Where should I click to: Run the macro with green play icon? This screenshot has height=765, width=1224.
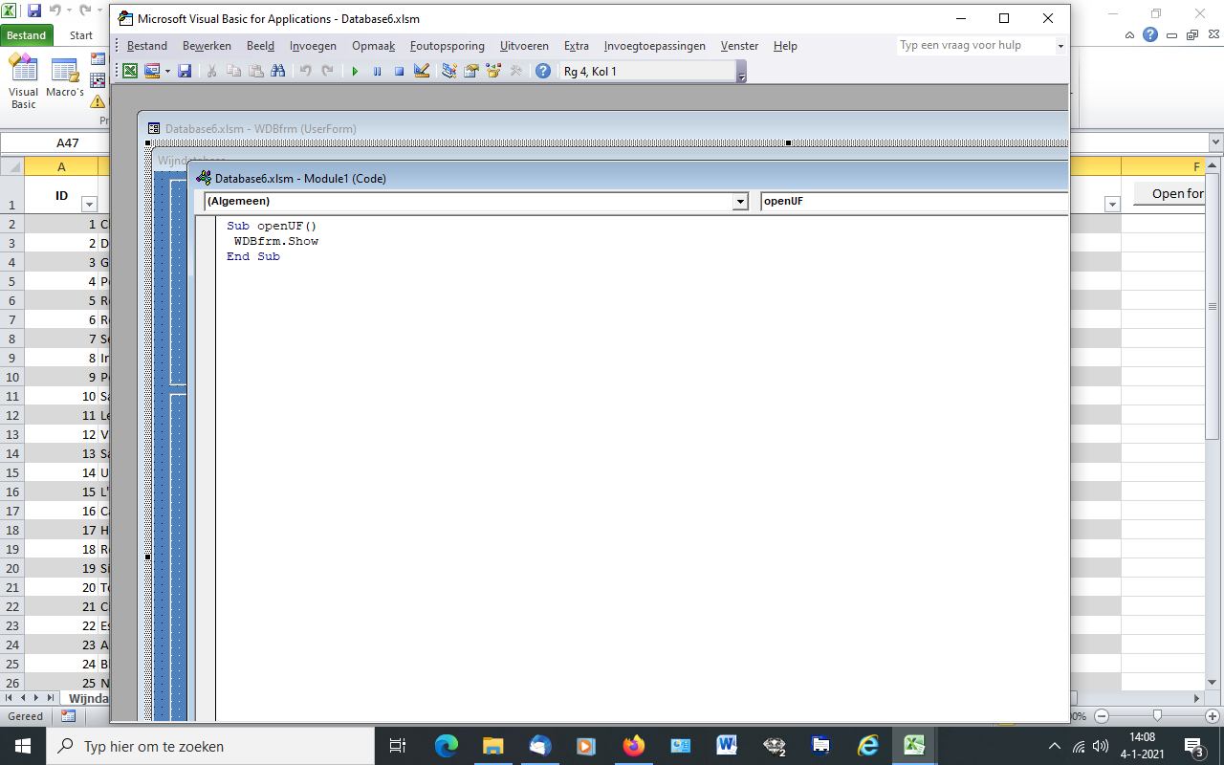(x=355, y=71)
